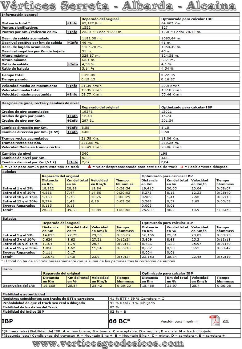View +Info for Cambios dirección por Km.
This screenshot has width=242, height=349.
coord(72,128)
